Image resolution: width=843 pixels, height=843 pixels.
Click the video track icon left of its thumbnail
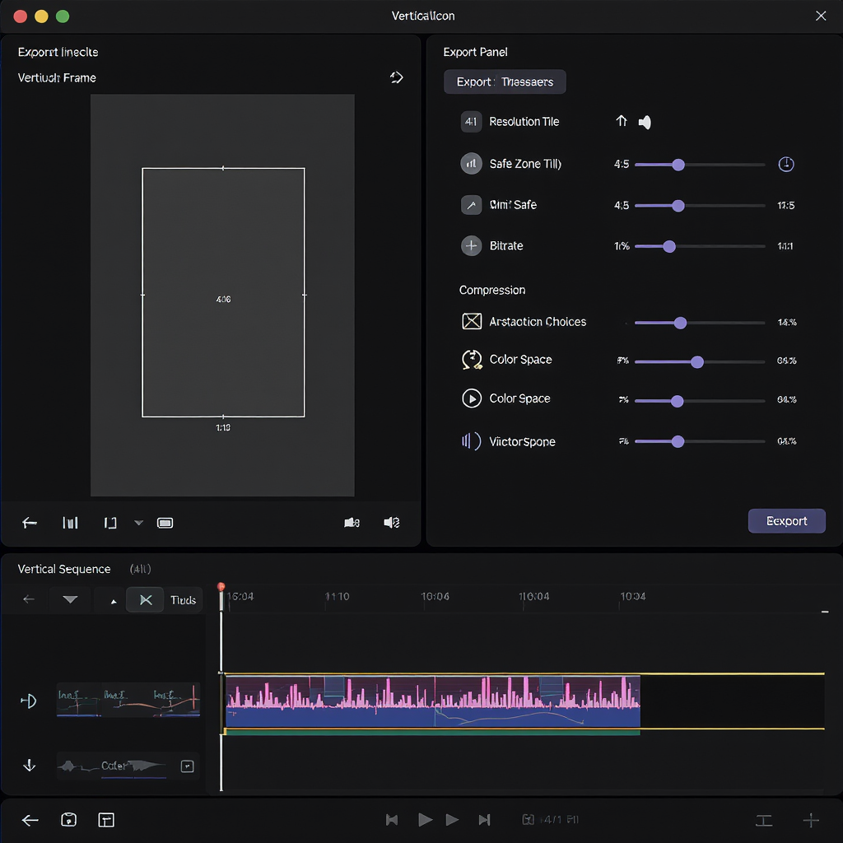coord(29,701)
